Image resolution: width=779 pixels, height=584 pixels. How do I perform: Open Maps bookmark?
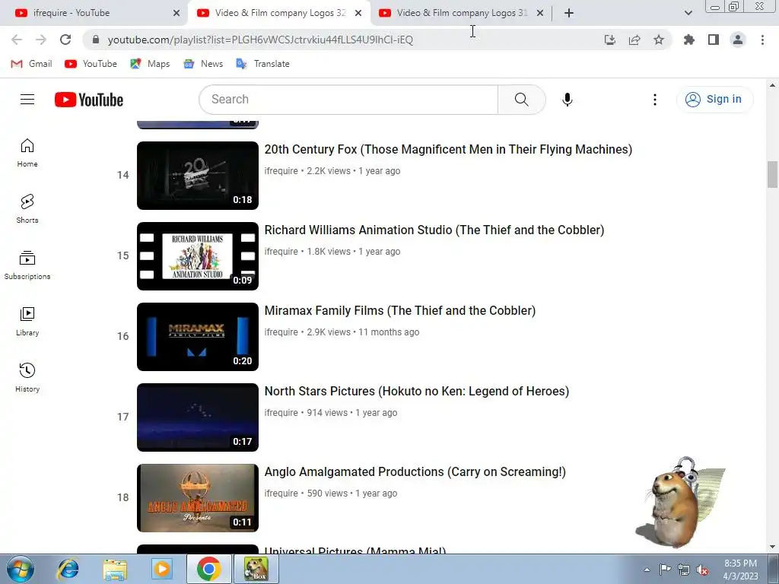point(150,64)
